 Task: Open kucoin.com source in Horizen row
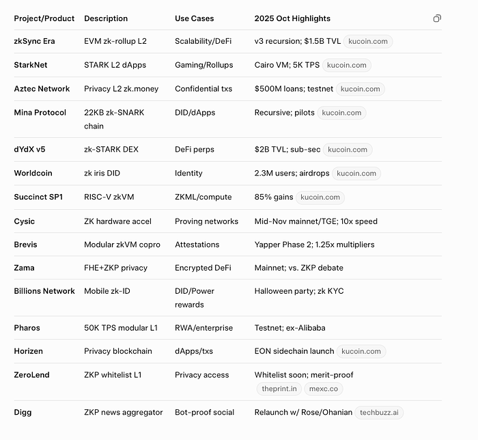(x=361, y=351)
